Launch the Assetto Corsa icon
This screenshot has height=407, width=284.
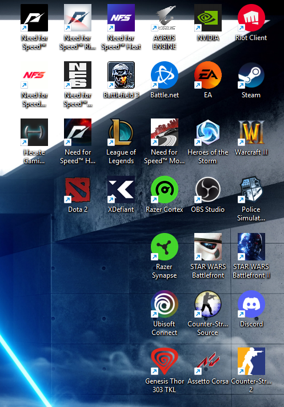point(208,361)
